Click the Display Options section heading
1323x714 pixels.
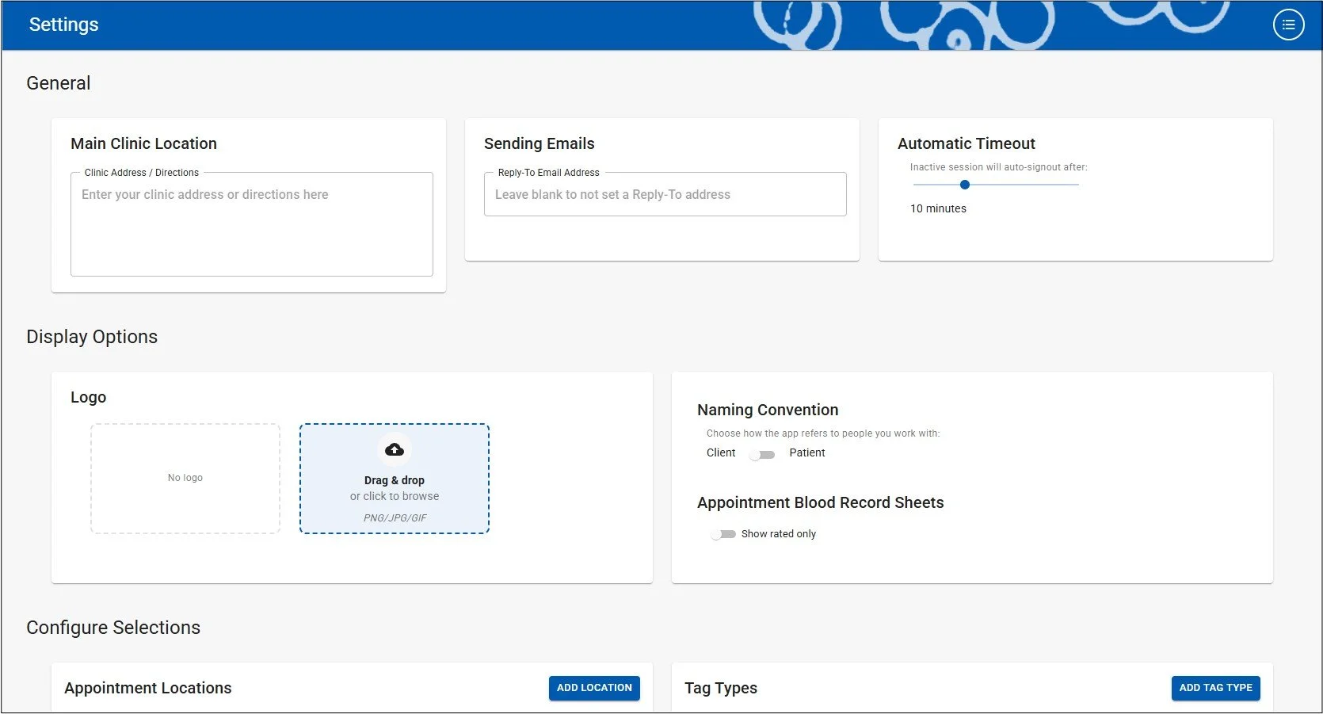point(92,336)
